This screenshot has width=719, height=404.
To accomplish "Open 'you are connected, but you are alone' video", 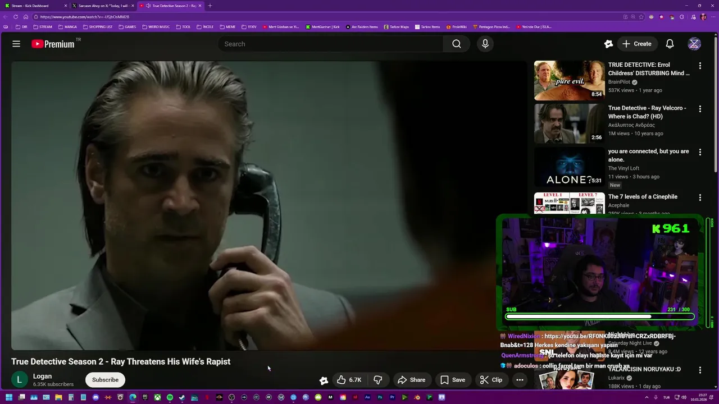I will coord(648,155).
